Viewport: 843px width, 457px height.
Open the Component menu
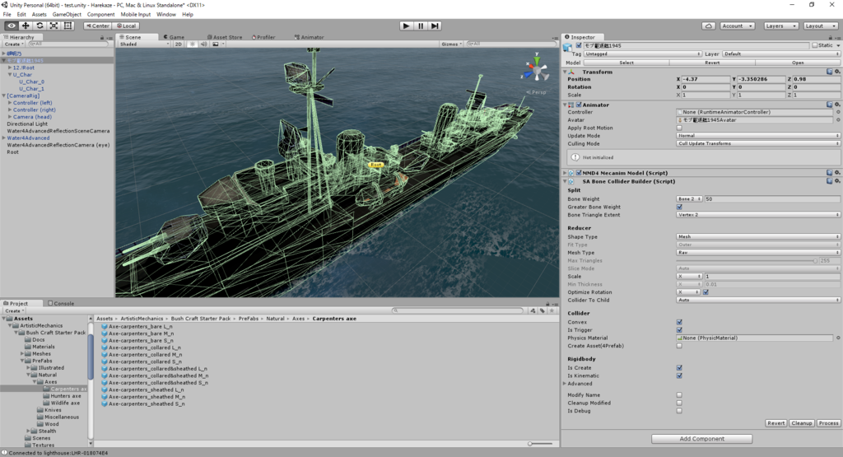click(x=100, y=15)
